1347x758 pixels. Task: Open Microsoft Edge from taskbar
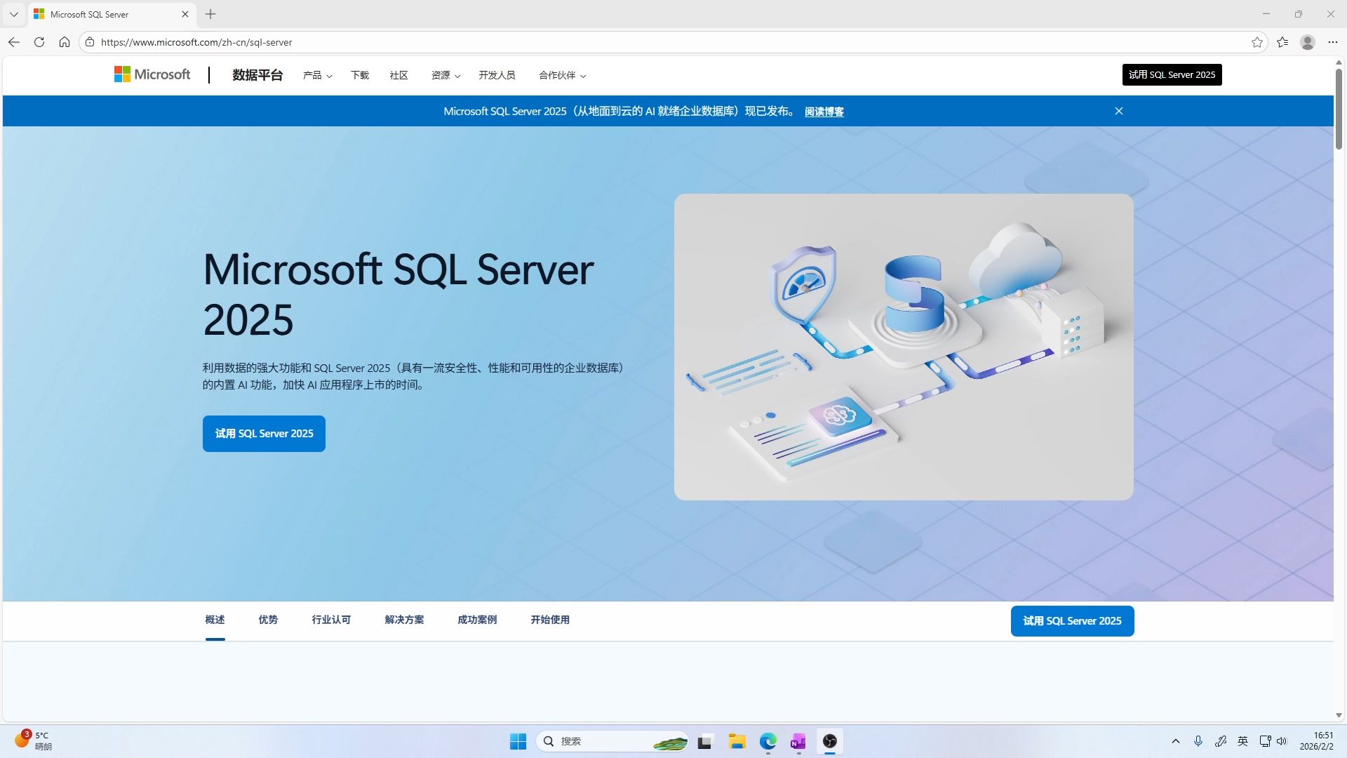[x=768, y=741]
